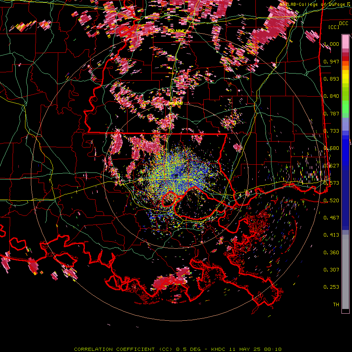Click the 0.573 legend label
352x352 pixels.
(x=331, y=183)
